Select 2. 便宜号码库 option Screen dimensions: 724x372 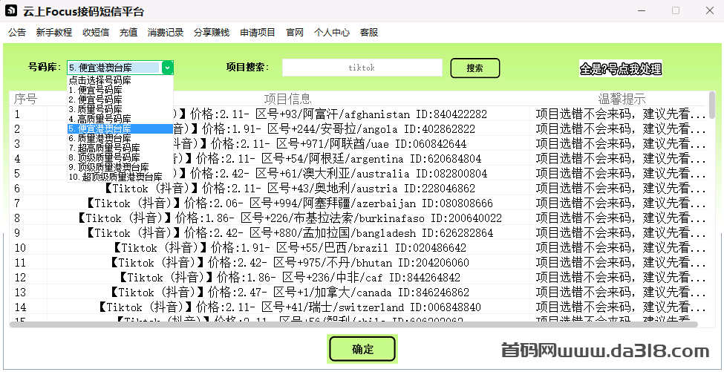tap(120, 99)
